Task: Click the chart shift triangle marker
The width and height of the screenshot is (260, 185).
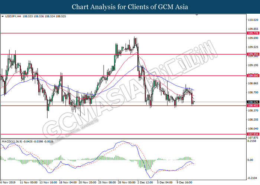Action: tap(197, 15)
